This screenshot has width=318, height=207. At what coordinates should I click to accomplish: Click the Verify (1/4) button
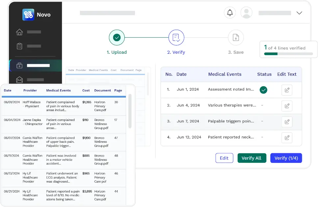tap(286, 158)
